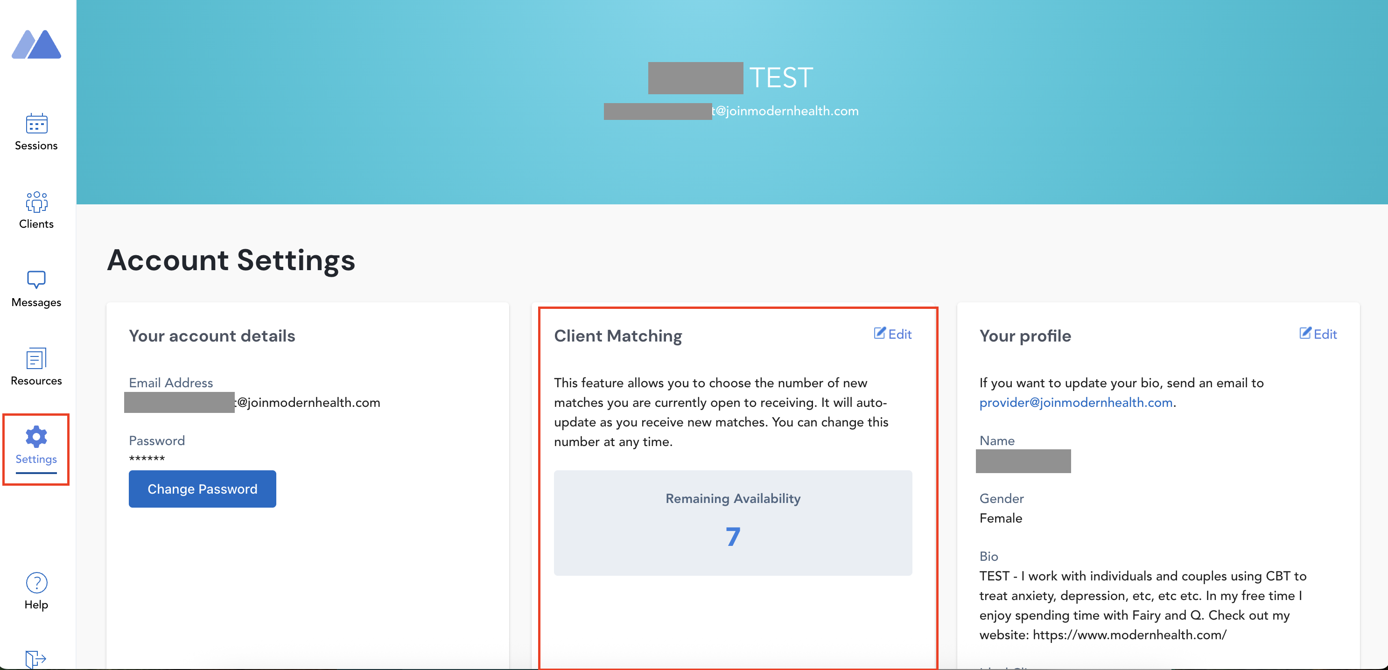Click the Email Address value in account details
This screenshot has width=1388, height=670.
pyautogui.click(x=308, y=402)
